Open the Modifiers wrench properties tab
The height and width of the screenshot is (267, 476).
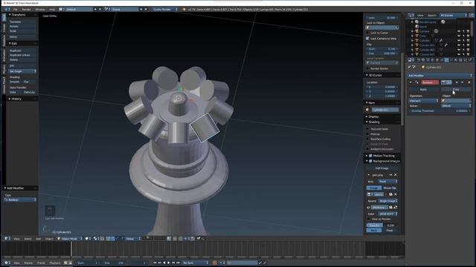tap(446, 60)
